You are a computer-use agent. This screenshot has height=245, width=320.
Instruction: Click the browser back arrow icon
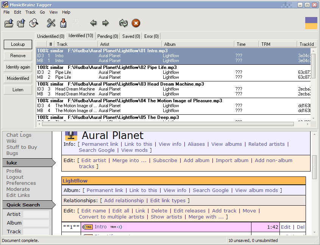click(x=93, y=23)
